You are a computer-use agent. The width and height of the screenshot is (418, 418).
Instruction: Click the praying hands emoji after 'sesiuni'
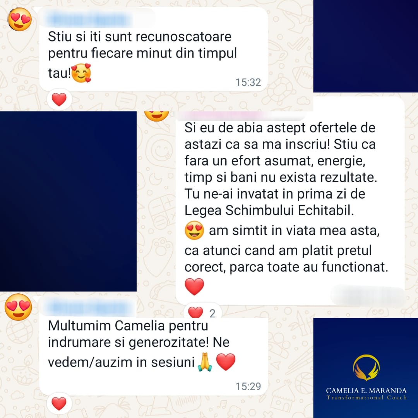205,362
